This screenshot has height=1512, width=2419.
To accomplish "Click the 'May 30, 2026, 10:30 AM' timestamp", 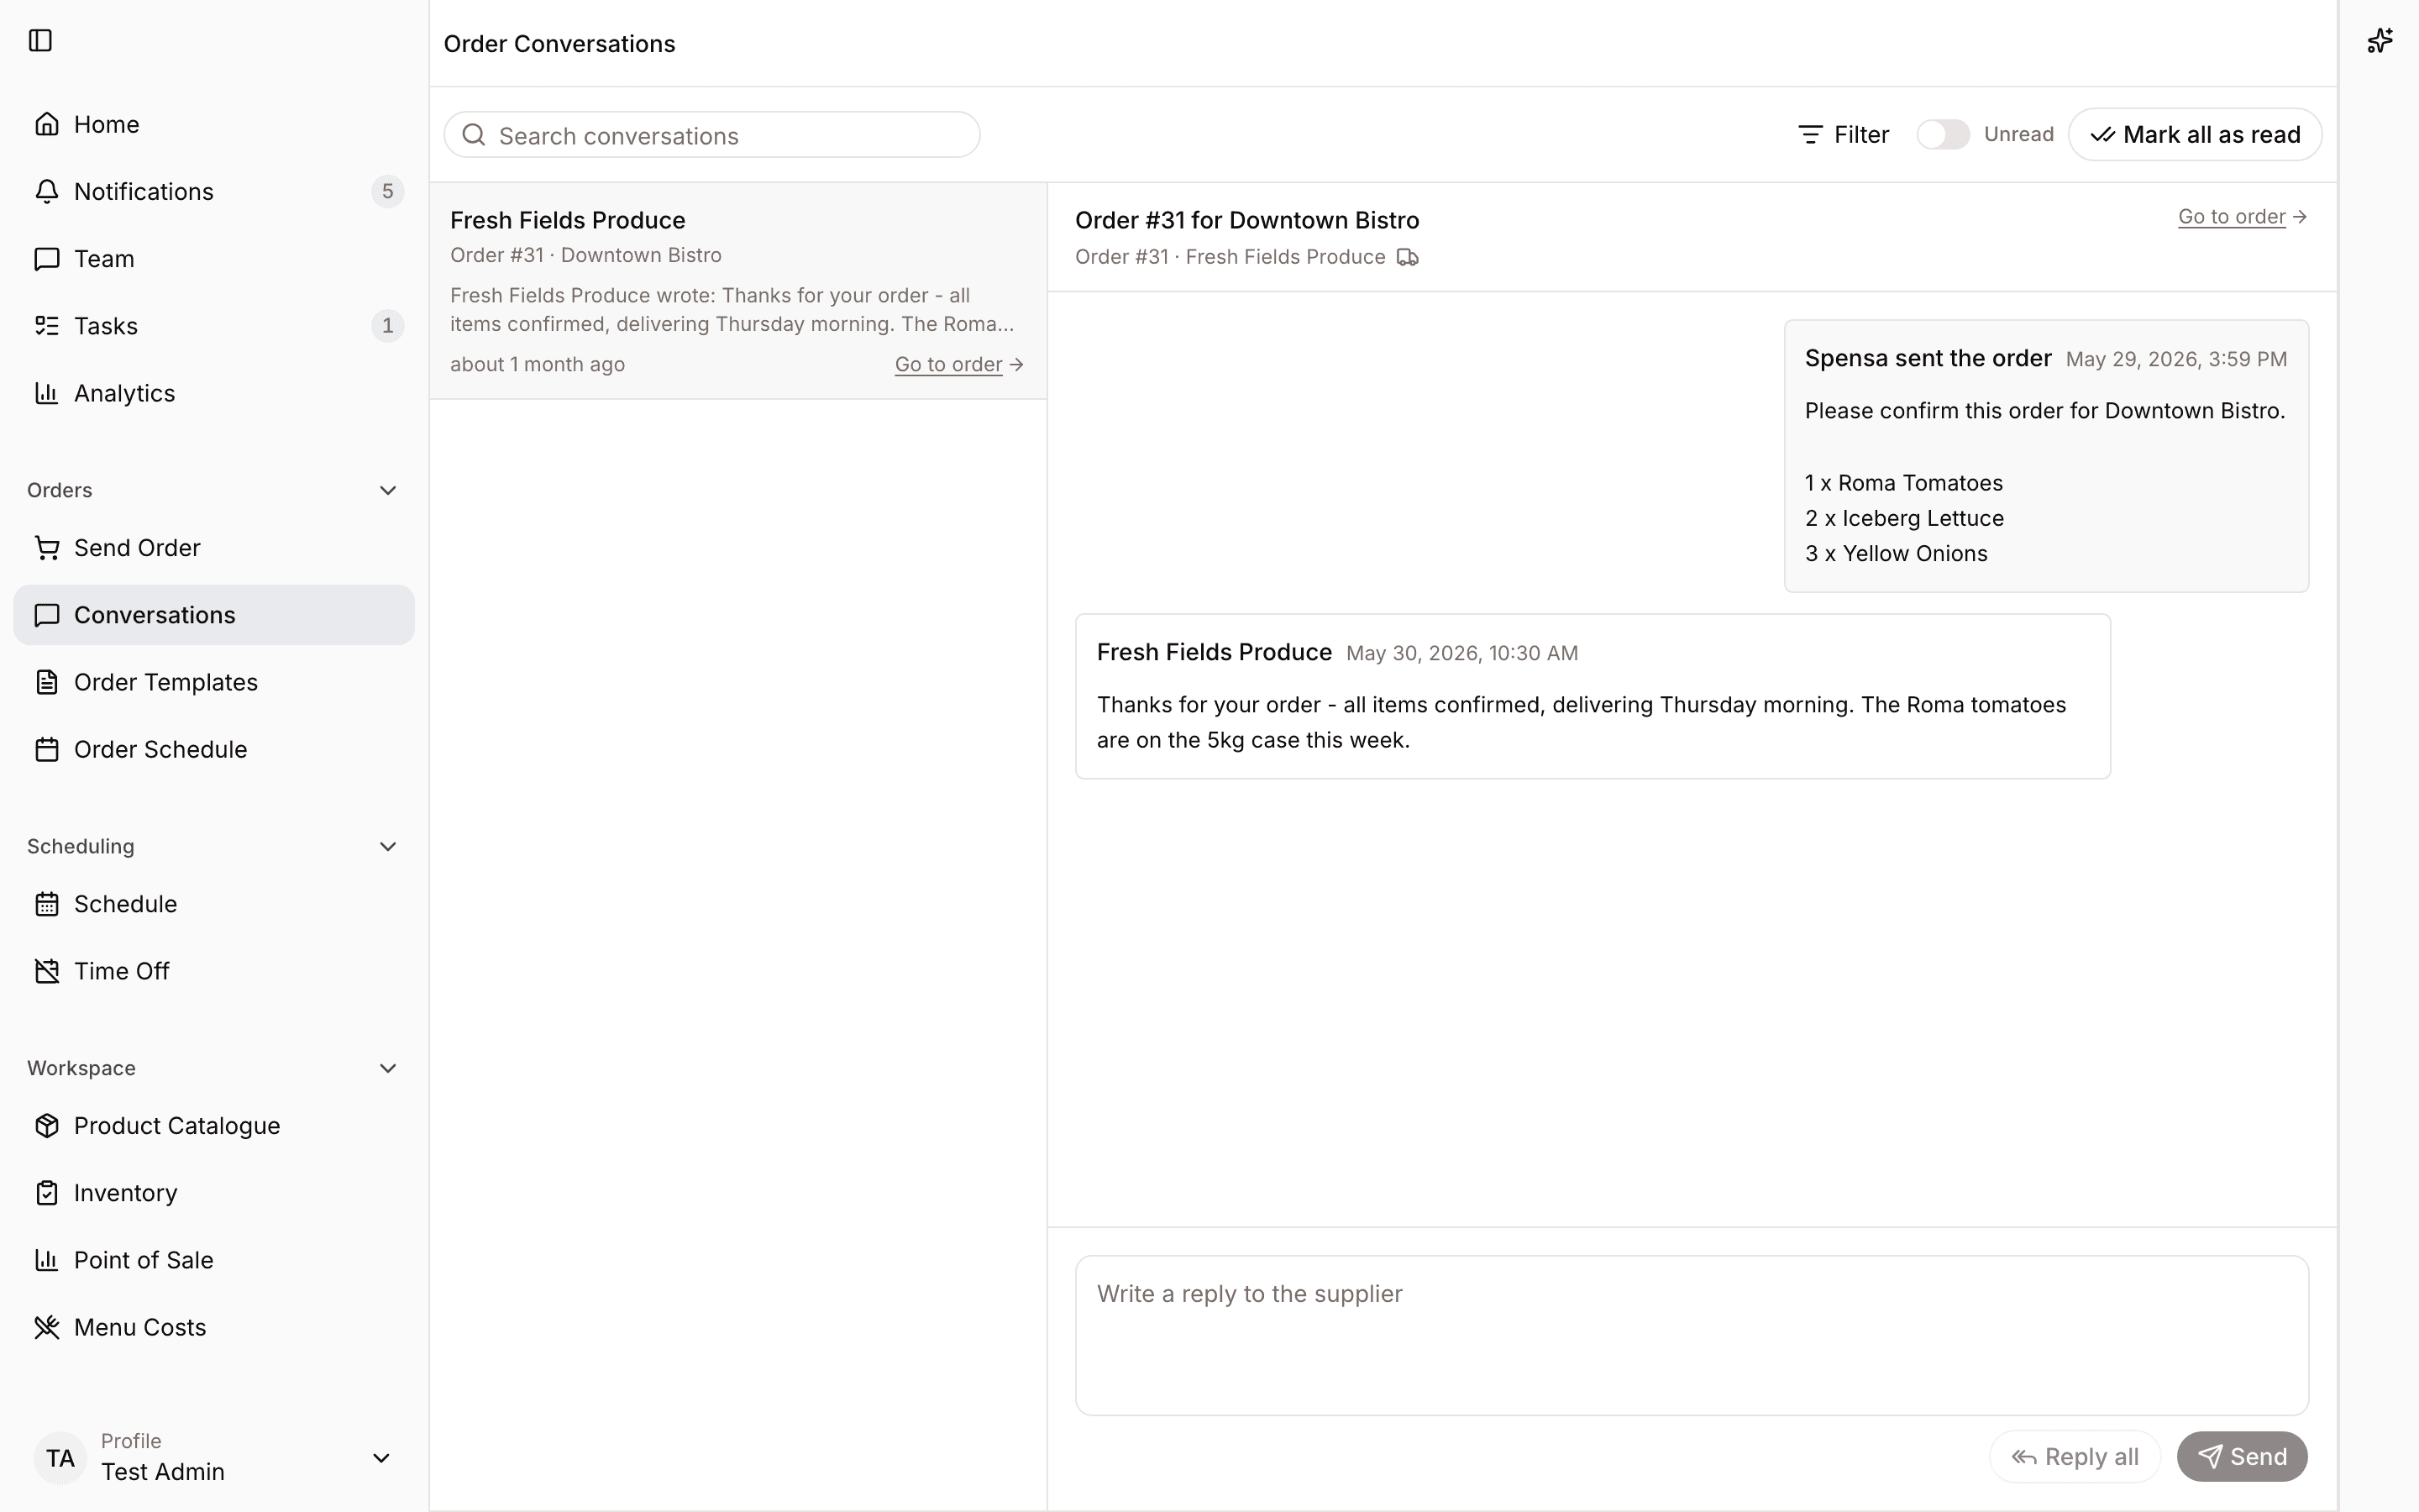I will point(1461,653).
